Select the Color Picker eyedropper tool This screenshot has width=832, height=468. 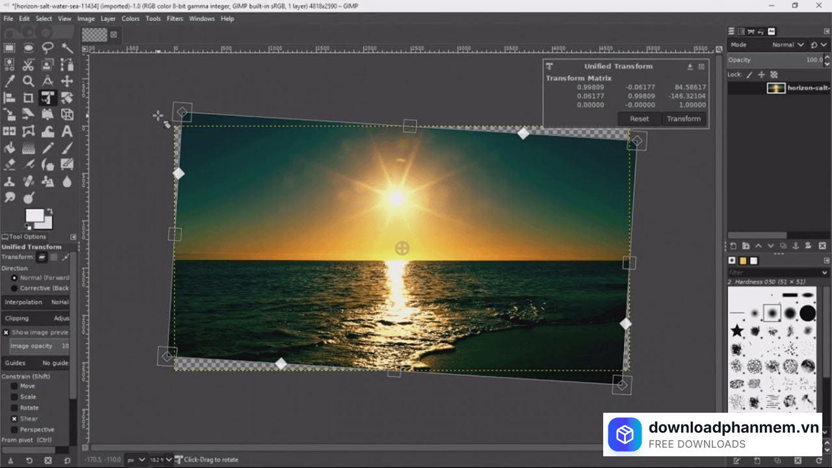coord(10,81)
